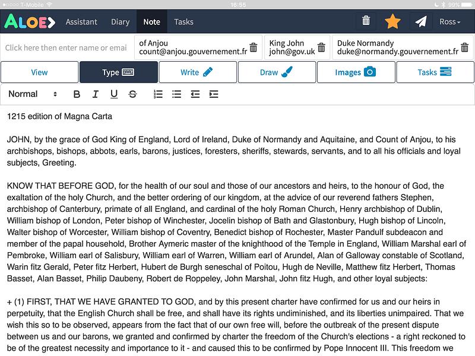
Task: Open the Normal text style dropdown
Action: tap(33, 94)
